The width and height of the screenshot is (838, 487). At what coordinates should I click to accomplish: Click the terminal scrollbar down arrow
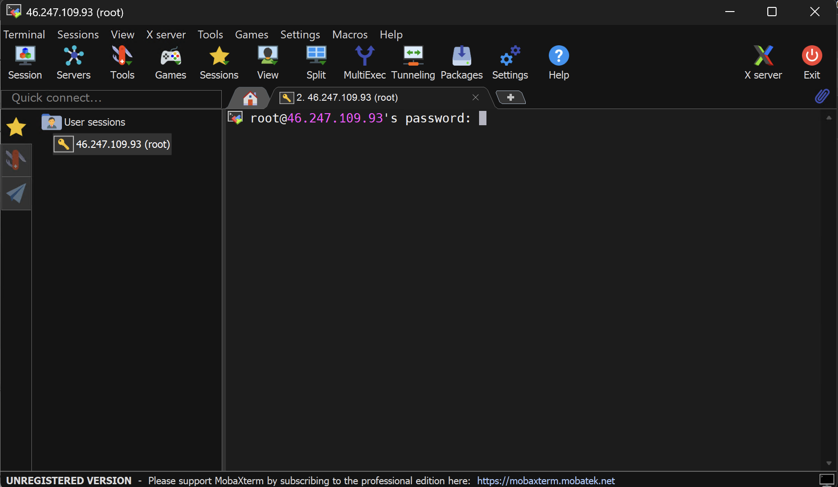coord(829,463)
